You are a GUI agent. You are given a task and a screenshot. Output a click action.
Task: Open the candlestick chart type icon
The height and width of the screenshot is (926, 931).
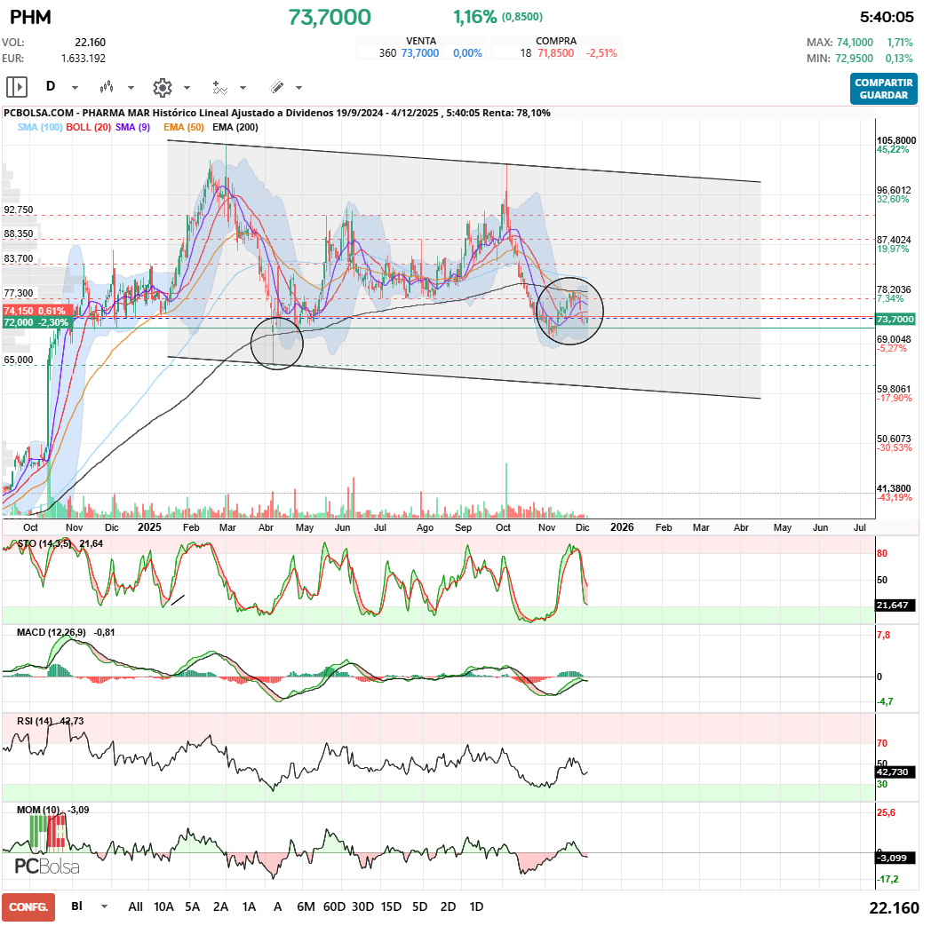point(107,87)
